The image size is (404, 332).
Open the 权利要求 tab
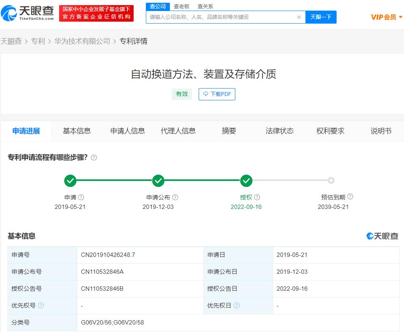point(330,131)
